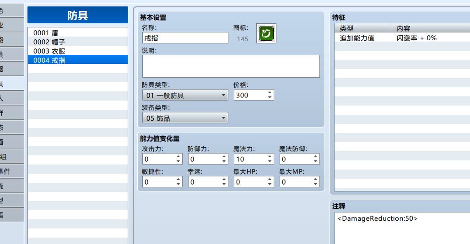Increase 最大MP with the up arrow
The image size is (470, 244).
316,179
